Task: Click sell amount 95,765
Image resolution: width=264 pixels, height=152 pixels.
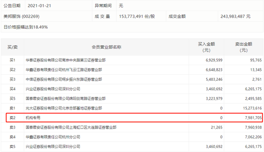Action: 256,60
